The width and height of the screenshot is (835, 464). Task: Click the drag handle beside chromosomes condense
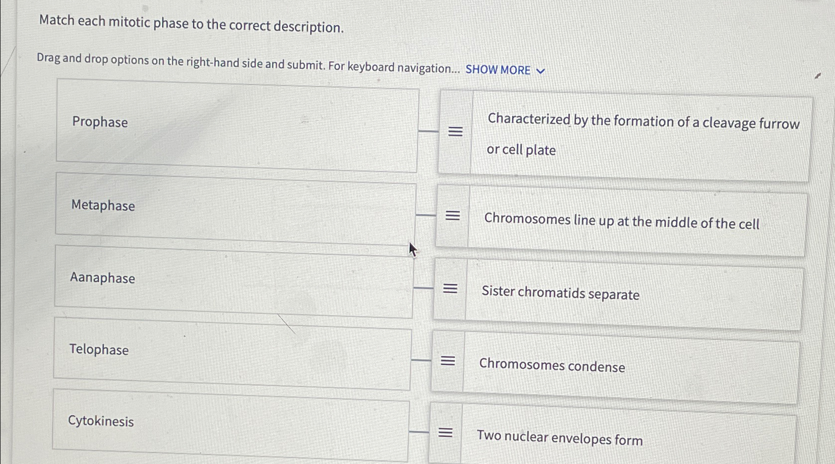449,360
